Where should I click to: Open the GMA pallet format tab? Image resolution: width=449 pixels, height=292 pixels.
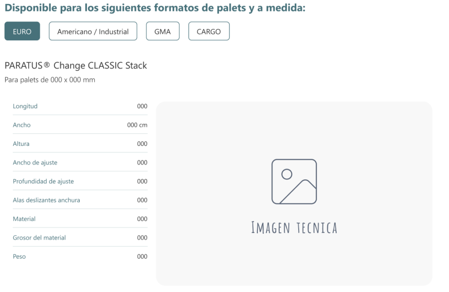pos(163,32)
